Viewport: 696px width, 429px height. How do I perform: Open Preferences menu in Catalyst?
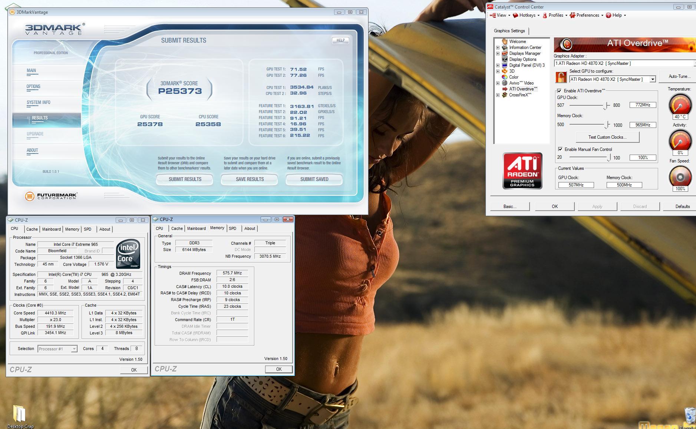(x=587, y=15)
